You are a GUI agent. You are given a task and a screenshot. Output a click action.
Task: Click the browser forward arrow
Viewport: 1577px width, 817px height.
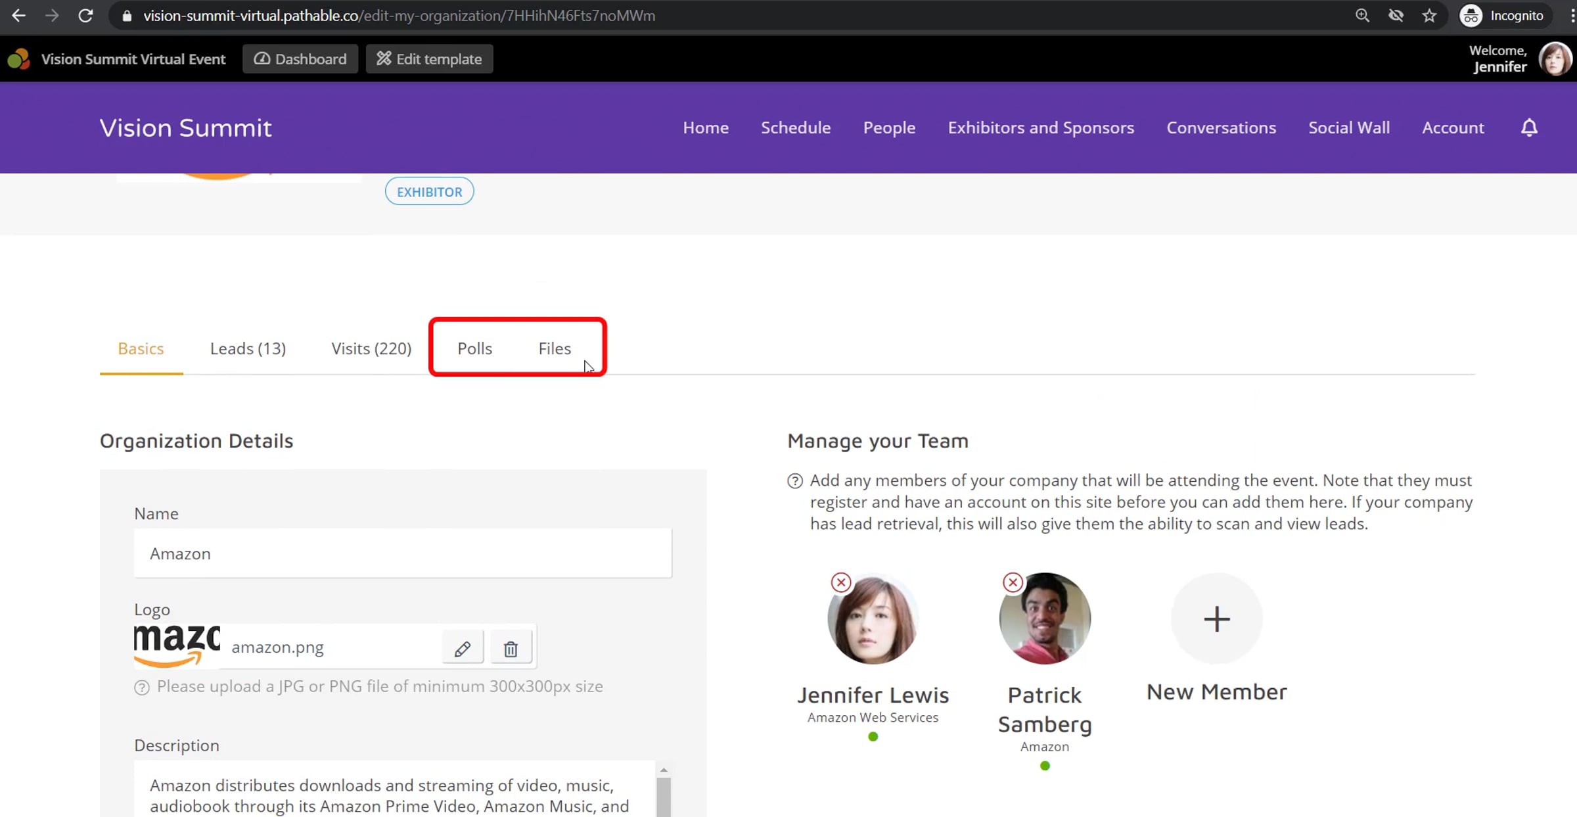pos(52,16)
